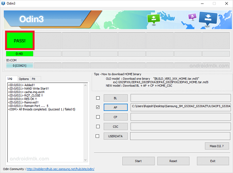Click the log scrollbar down arrow
This screenshot has width=233, height=173.
click(x=85, y=160)
